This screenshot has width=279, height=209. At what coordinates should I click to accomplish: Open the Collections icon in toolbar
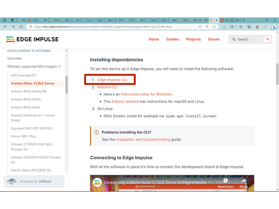click(x=249, y=27)
